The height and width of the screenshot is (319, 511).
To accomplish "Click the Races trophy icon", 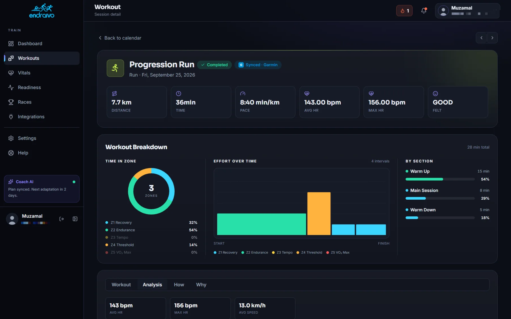I will 11,102.
